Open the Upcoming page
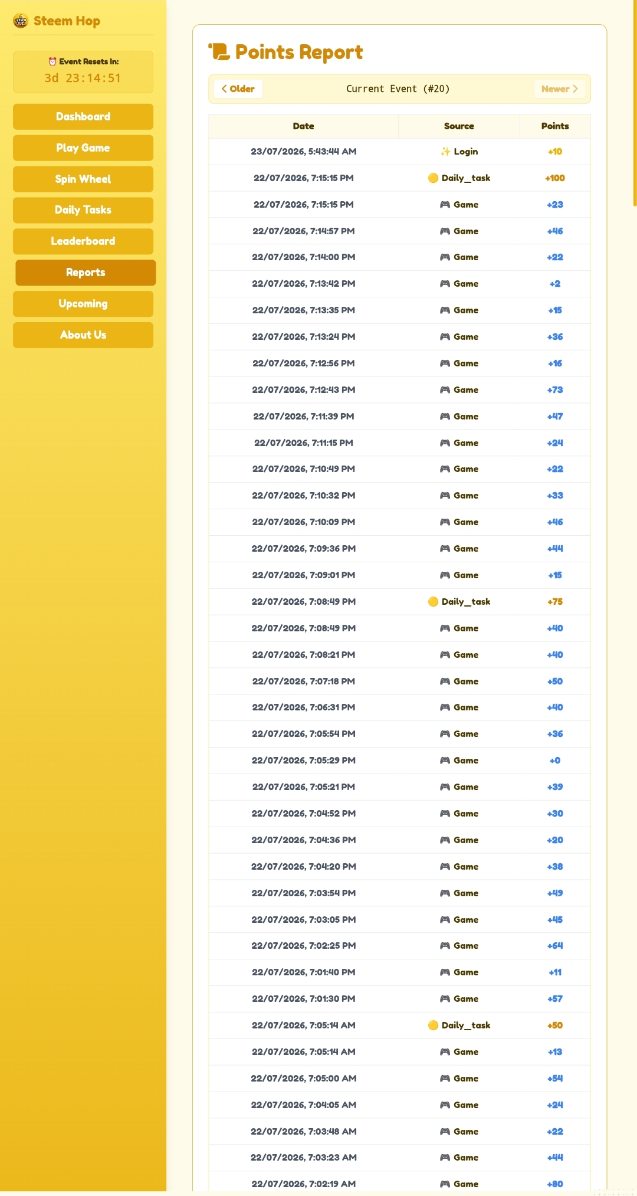Screen dimensions: 637x1196 [83, 304]
